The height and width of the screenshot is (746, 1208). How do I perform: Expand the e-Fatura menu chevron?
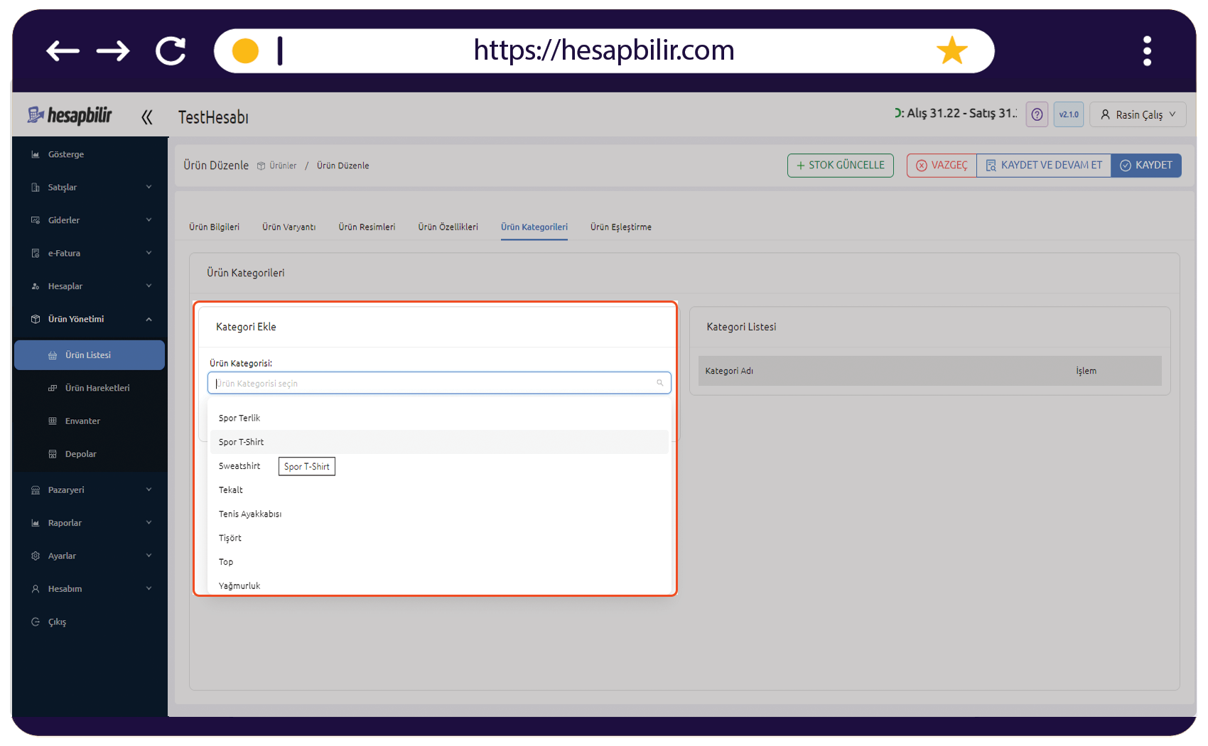click(149, 253)
